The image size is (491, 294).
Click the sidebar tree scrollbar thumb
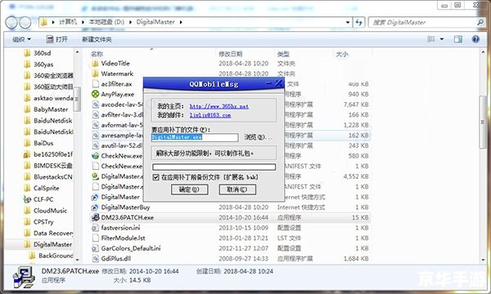coord(77,100)
